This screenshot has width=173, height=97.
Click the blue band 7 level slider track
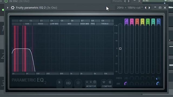click(x=159, y=50)
